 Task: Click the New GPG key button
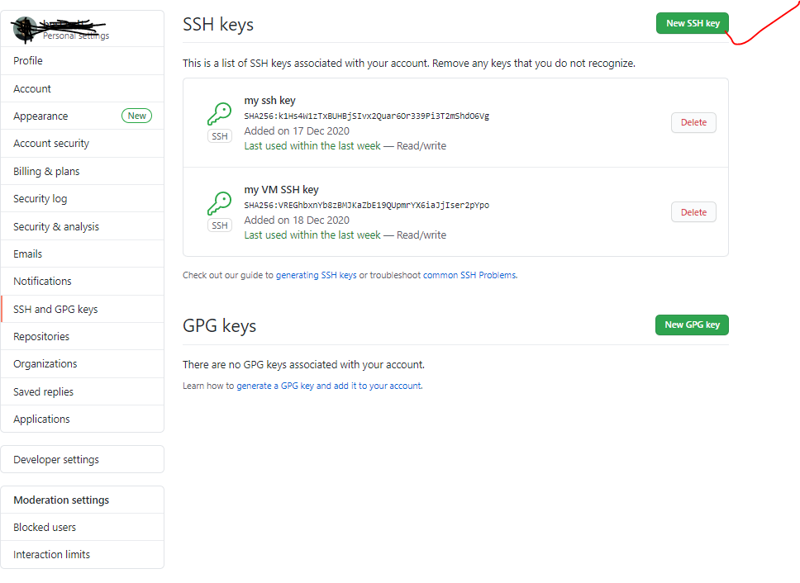tap(692, 325)
